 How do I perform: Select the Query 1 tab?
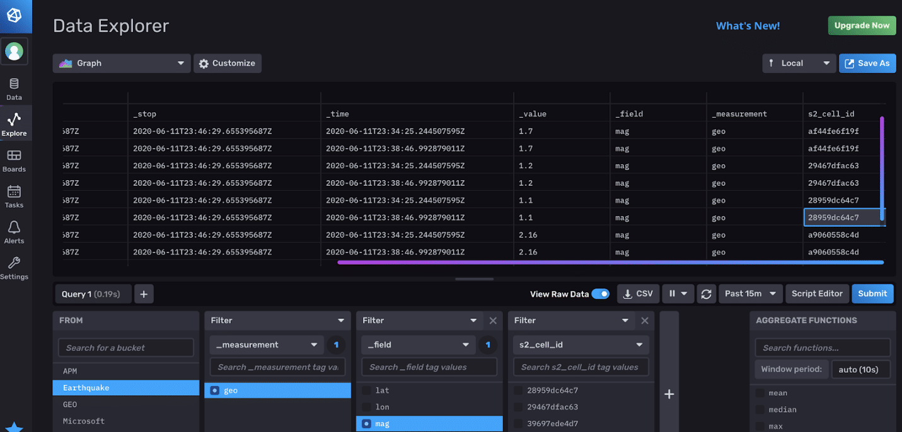click(92, 294)
